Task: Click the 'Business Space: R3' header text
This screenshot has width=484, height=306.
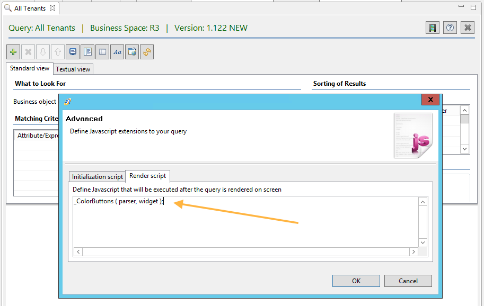Action: (x=125, y=28)
